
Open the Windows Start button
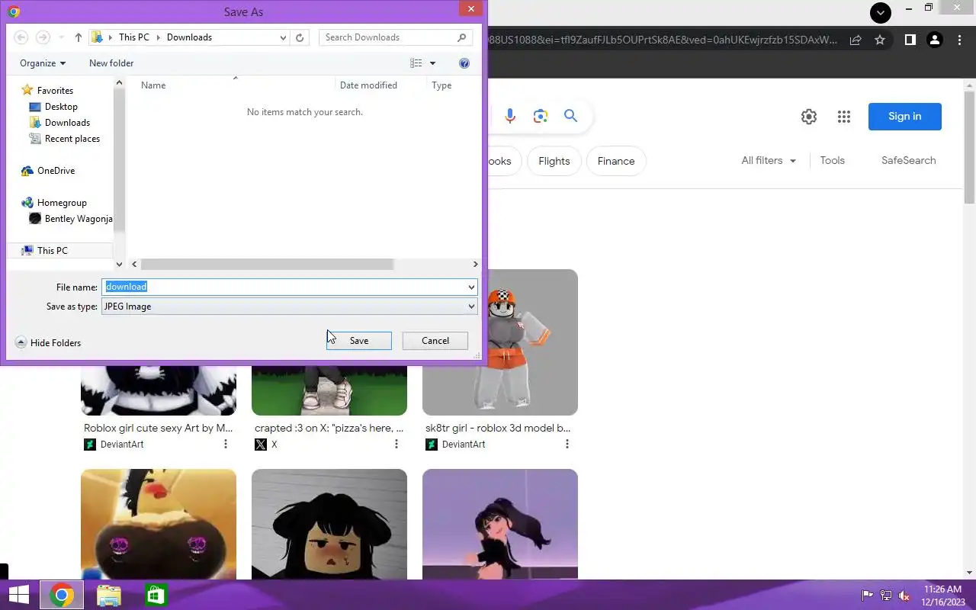pos(18,596)
